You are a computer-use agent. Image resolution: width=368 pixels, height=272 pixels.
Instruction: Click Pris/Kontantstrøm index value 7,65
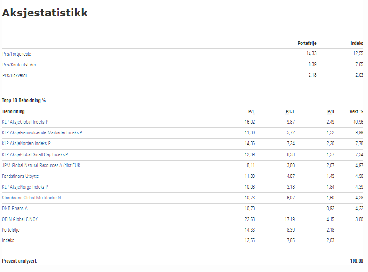point(359,64)
